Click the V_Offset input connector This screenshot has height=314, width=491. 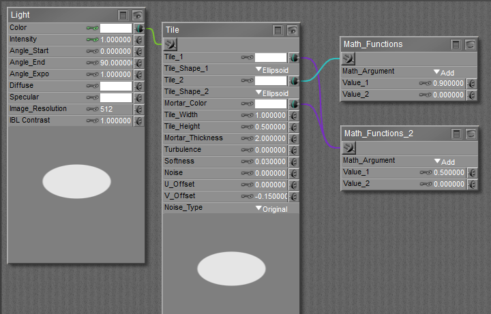pyautogui.click(x=294, y=197)
